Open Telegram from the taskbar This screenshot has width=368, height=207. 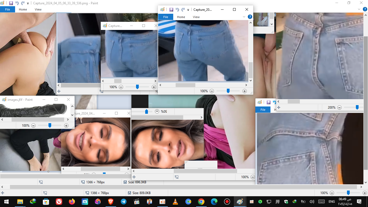coord(124,202)
